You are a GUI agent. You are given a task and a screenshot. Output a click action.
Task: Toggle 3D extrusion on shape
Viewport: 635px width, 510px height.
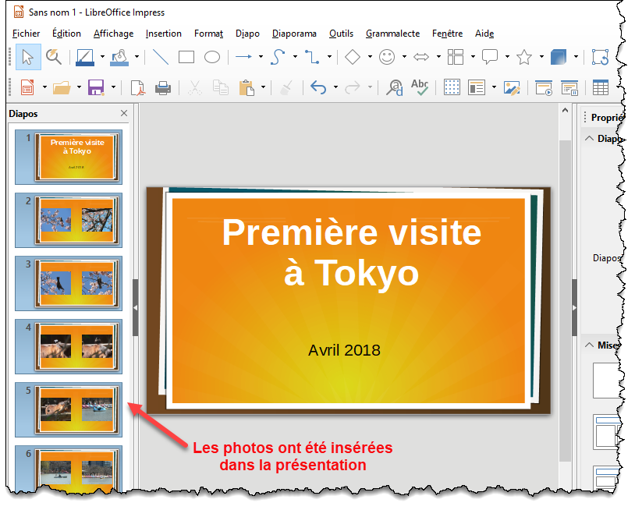click(x=559, y=57)
